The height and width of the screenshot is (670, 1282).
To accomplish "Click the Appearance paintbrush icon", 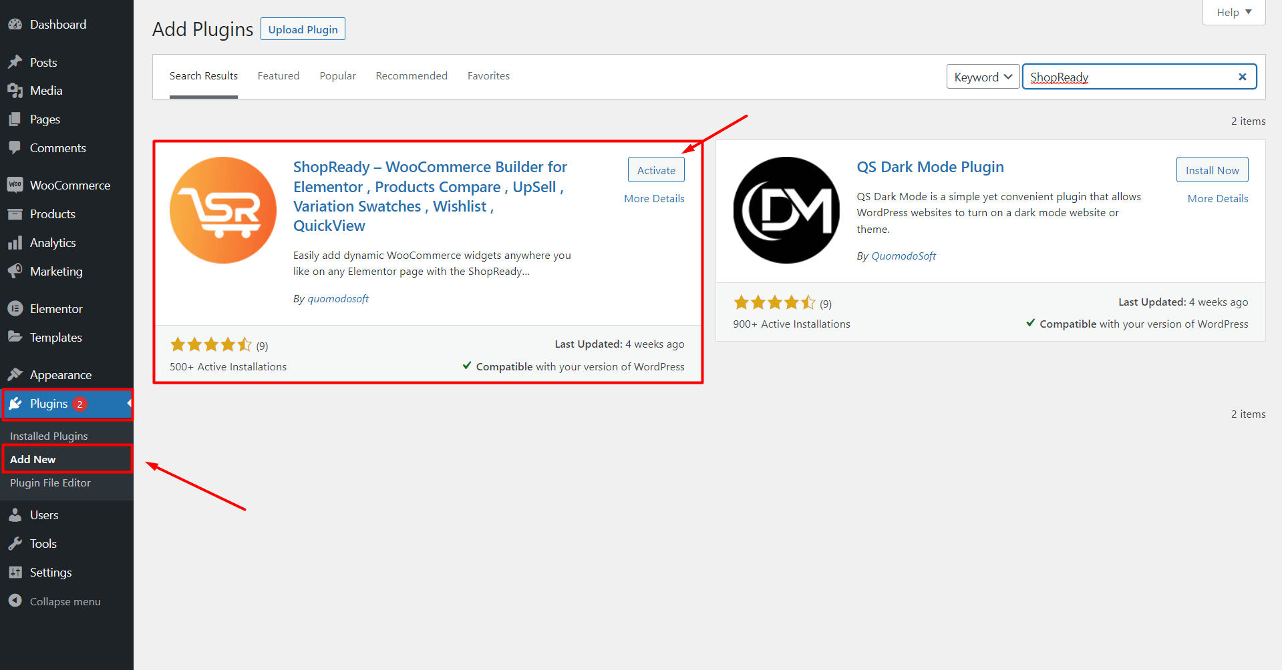I will (x=15, y=374).
